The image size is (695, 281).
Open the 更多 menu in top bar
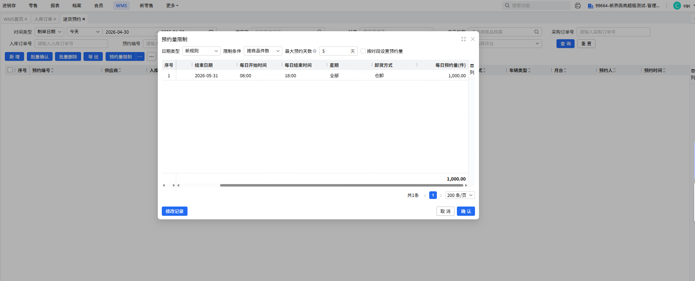[172, 6]
